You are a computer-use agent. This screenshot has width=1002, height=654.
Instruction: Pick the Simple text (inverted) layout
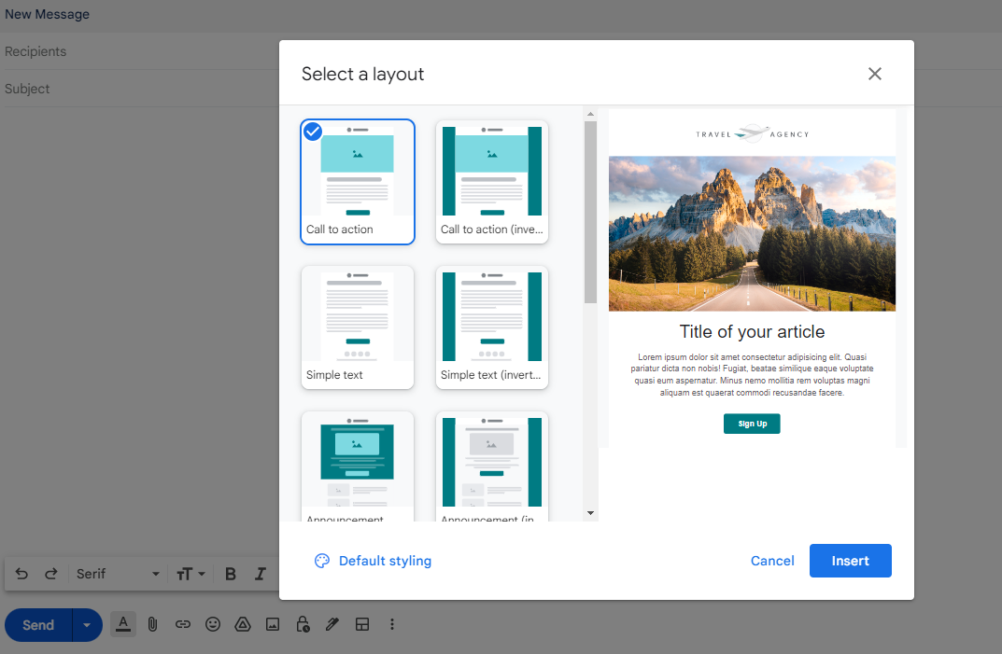click(x=492, y=327)
